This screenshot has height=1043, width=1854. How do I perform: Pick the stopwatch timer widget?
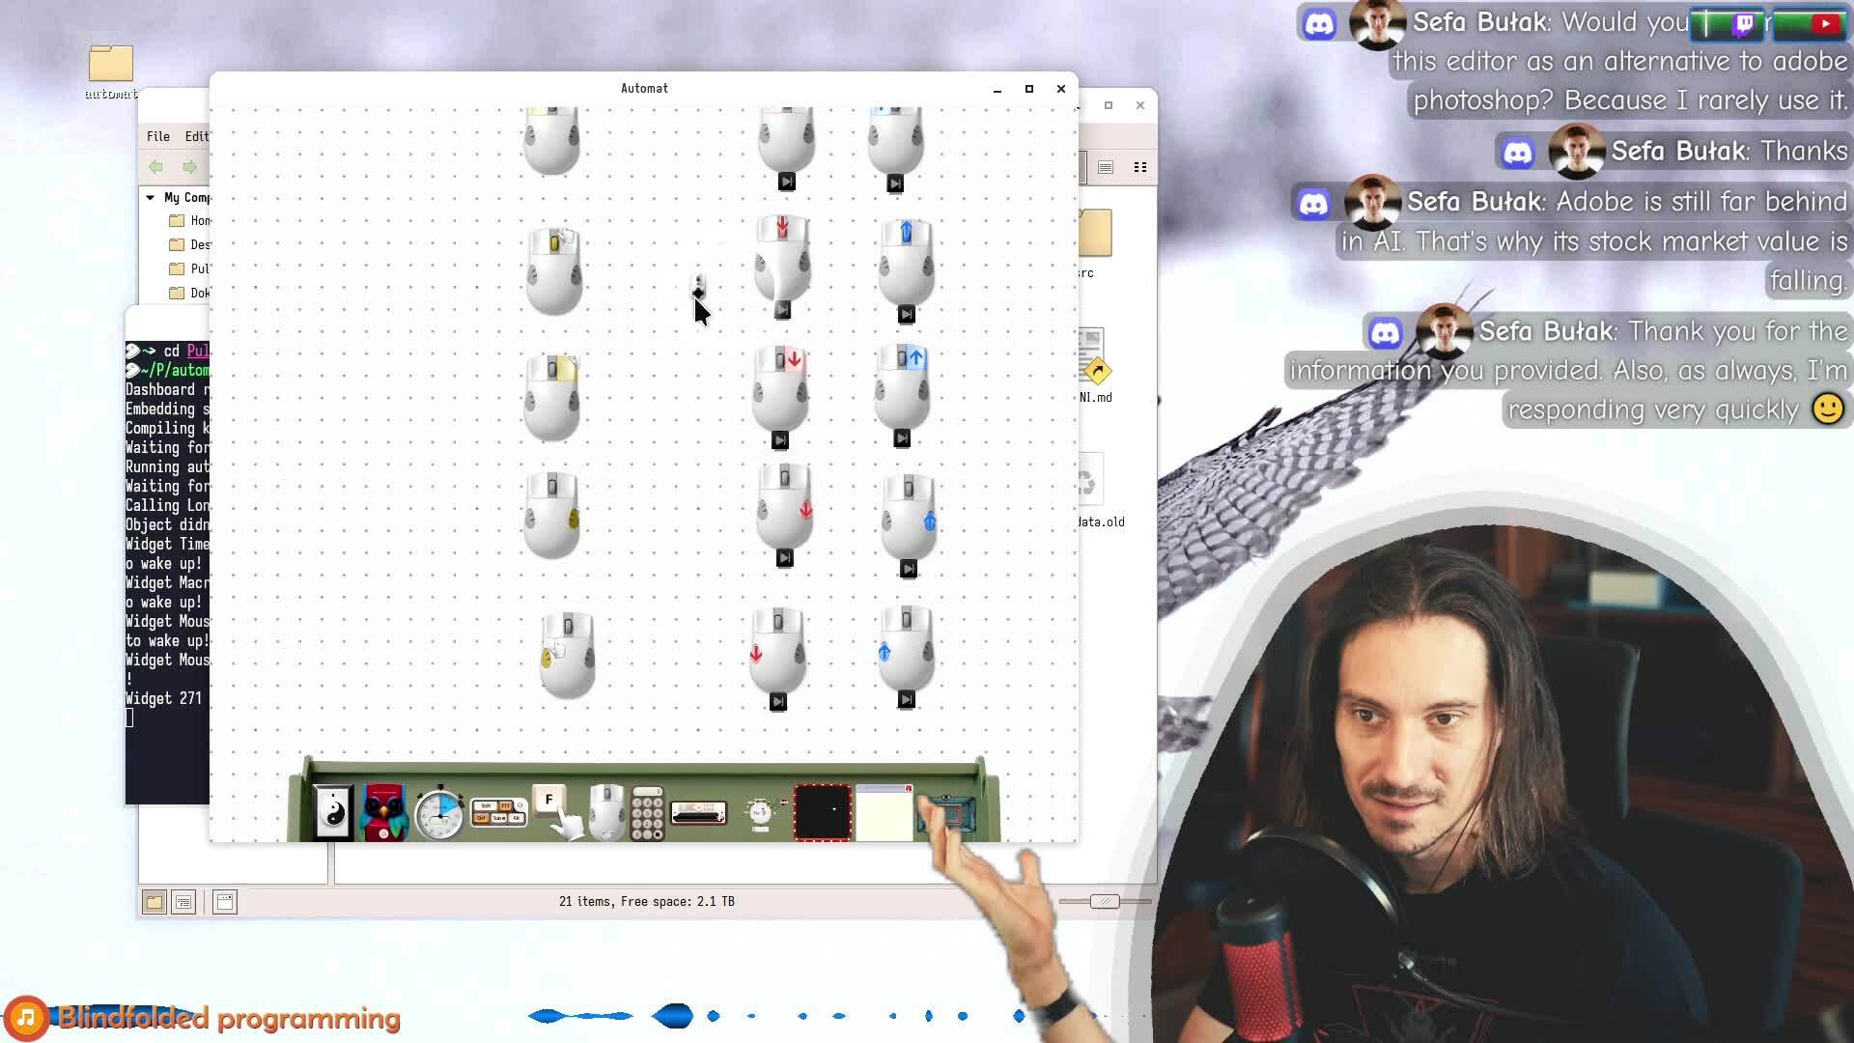tap(439, 813)
